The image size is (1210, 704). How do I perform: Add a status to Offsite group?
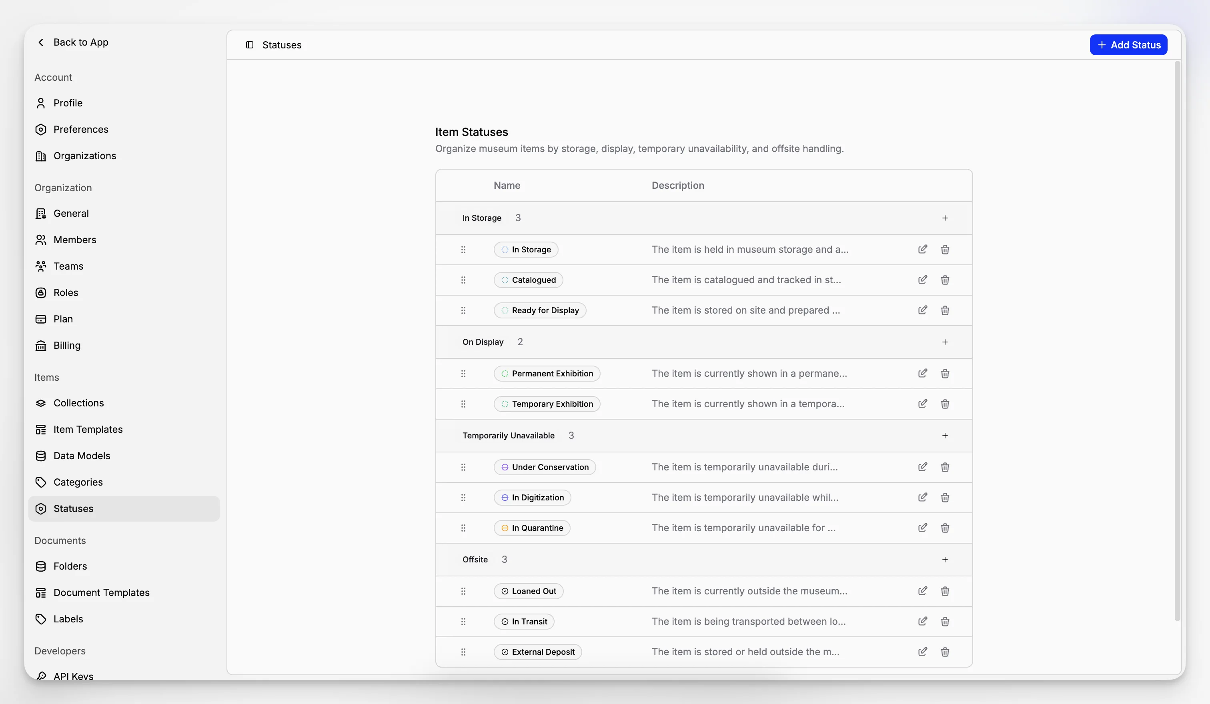coord(944,560)
